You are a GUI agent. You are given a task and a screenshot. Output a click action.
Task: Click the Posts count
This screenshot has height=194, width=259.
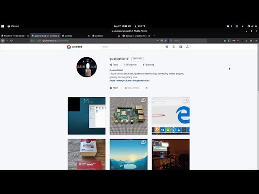(114, 65)
